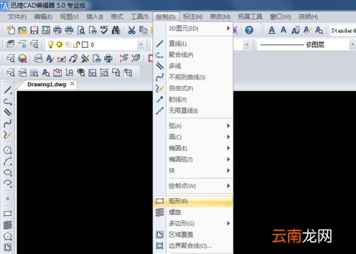Screen dimensions: 356x254
Task: Choose 无限直线(I) from the draw menu
Action: [193, 110]
